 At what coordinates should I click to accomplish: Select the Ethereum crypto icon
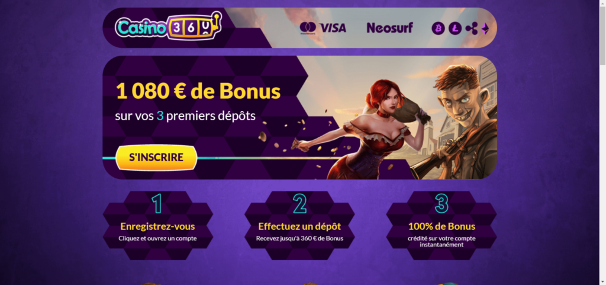(485, 28)
